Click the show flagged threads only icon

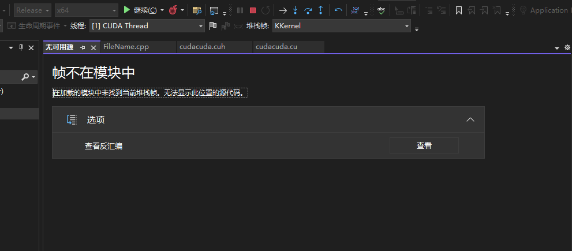226,26
